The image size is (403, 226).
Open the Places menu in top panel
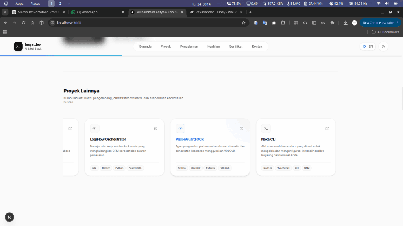[x=35, y=4]
